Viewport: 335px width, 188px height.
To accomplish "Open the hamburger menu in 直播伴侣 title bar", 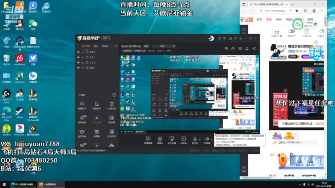I will tap(240, 38).
